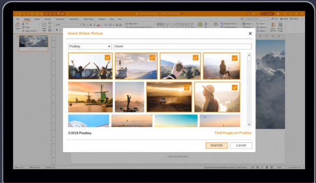Click the scroll down arrow in image results
Image resolution: width=316 pixels, height=183 pixels.
[249, 124]
